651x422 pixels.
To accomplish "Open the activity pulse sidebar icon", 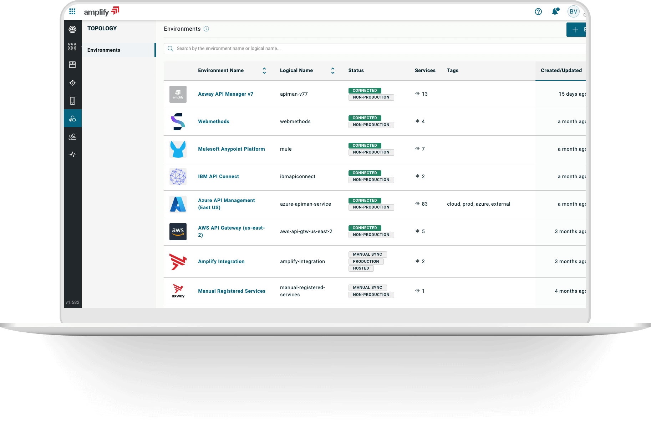I will pyautogui.click(x=72, y=155).
